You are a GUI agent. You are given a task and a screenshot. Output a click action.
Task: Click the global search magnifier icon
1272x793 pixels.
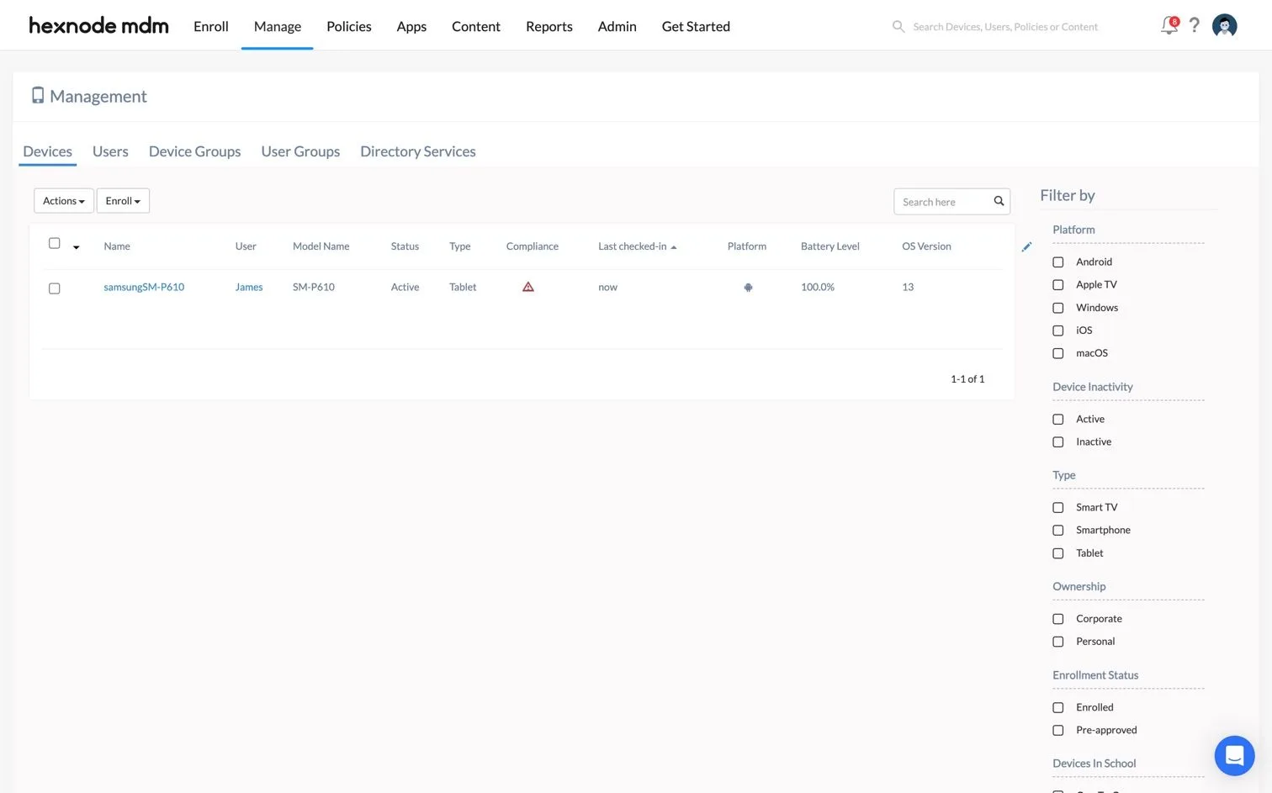[898, 27]
